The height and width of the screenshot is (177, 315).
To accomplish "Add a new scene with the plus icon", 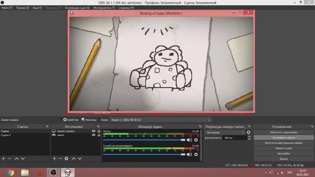I will pos(3,158).
